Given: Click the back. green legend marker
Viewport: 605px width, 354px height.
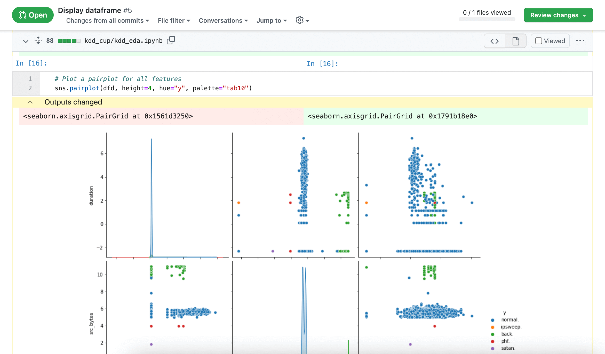Looking at the screenshot, I should click(492, 334).
